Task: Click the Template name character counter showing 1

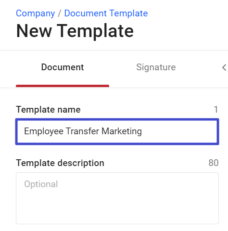Action: click(x=216, y=110)
